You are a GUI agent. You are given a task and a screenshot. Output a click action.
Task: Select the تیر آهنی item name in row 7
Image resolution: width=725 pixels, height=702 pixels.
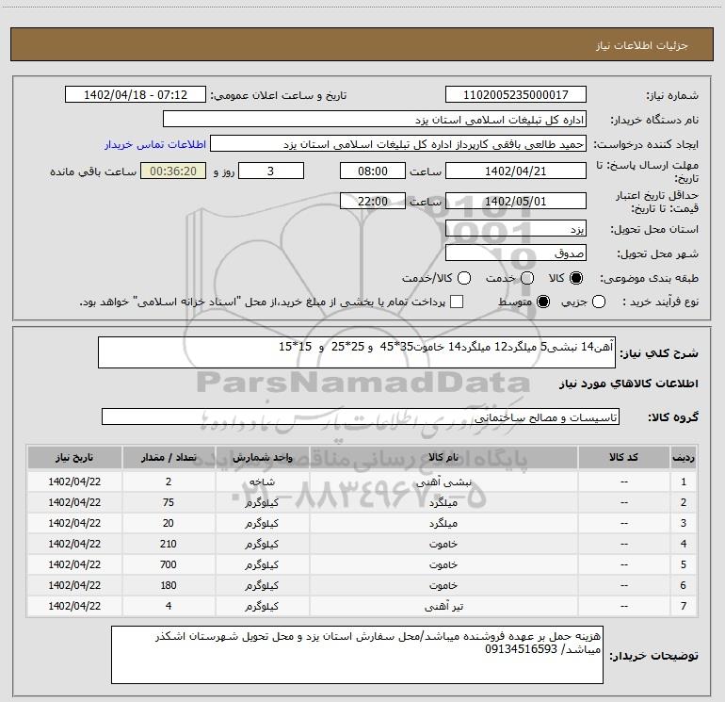[443, 606]
